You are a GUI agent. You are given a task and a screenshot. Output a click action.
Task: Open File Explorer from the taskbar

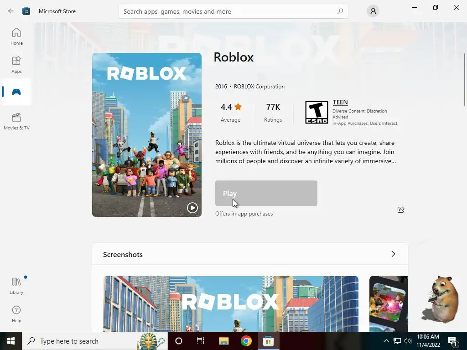(x=223, y=341)
